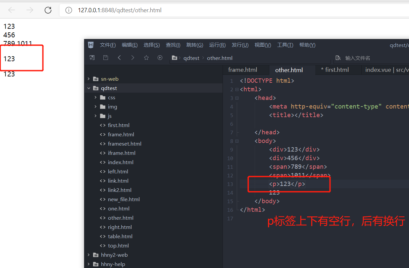Expand the js folder
The image size is (409, 268).
pyautogui.click(x=95, y=116)
